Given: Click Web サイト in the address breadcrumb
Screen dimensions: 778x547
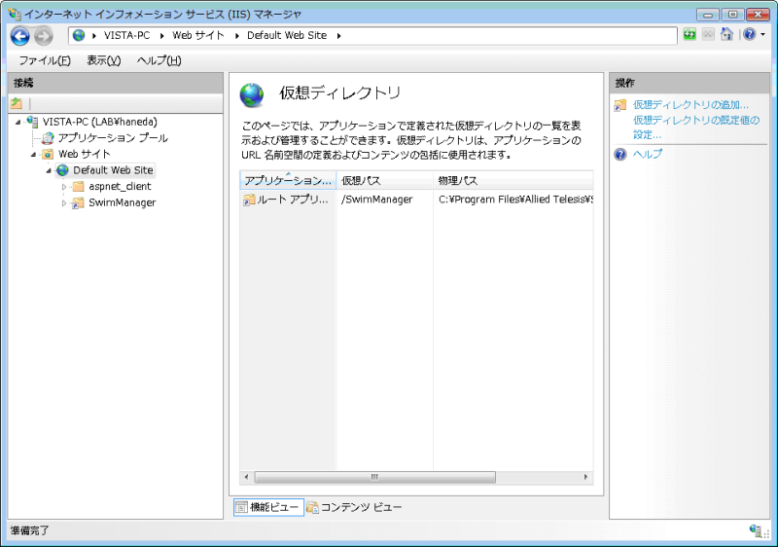Looking at the screenshot, I should click(198, 35).
